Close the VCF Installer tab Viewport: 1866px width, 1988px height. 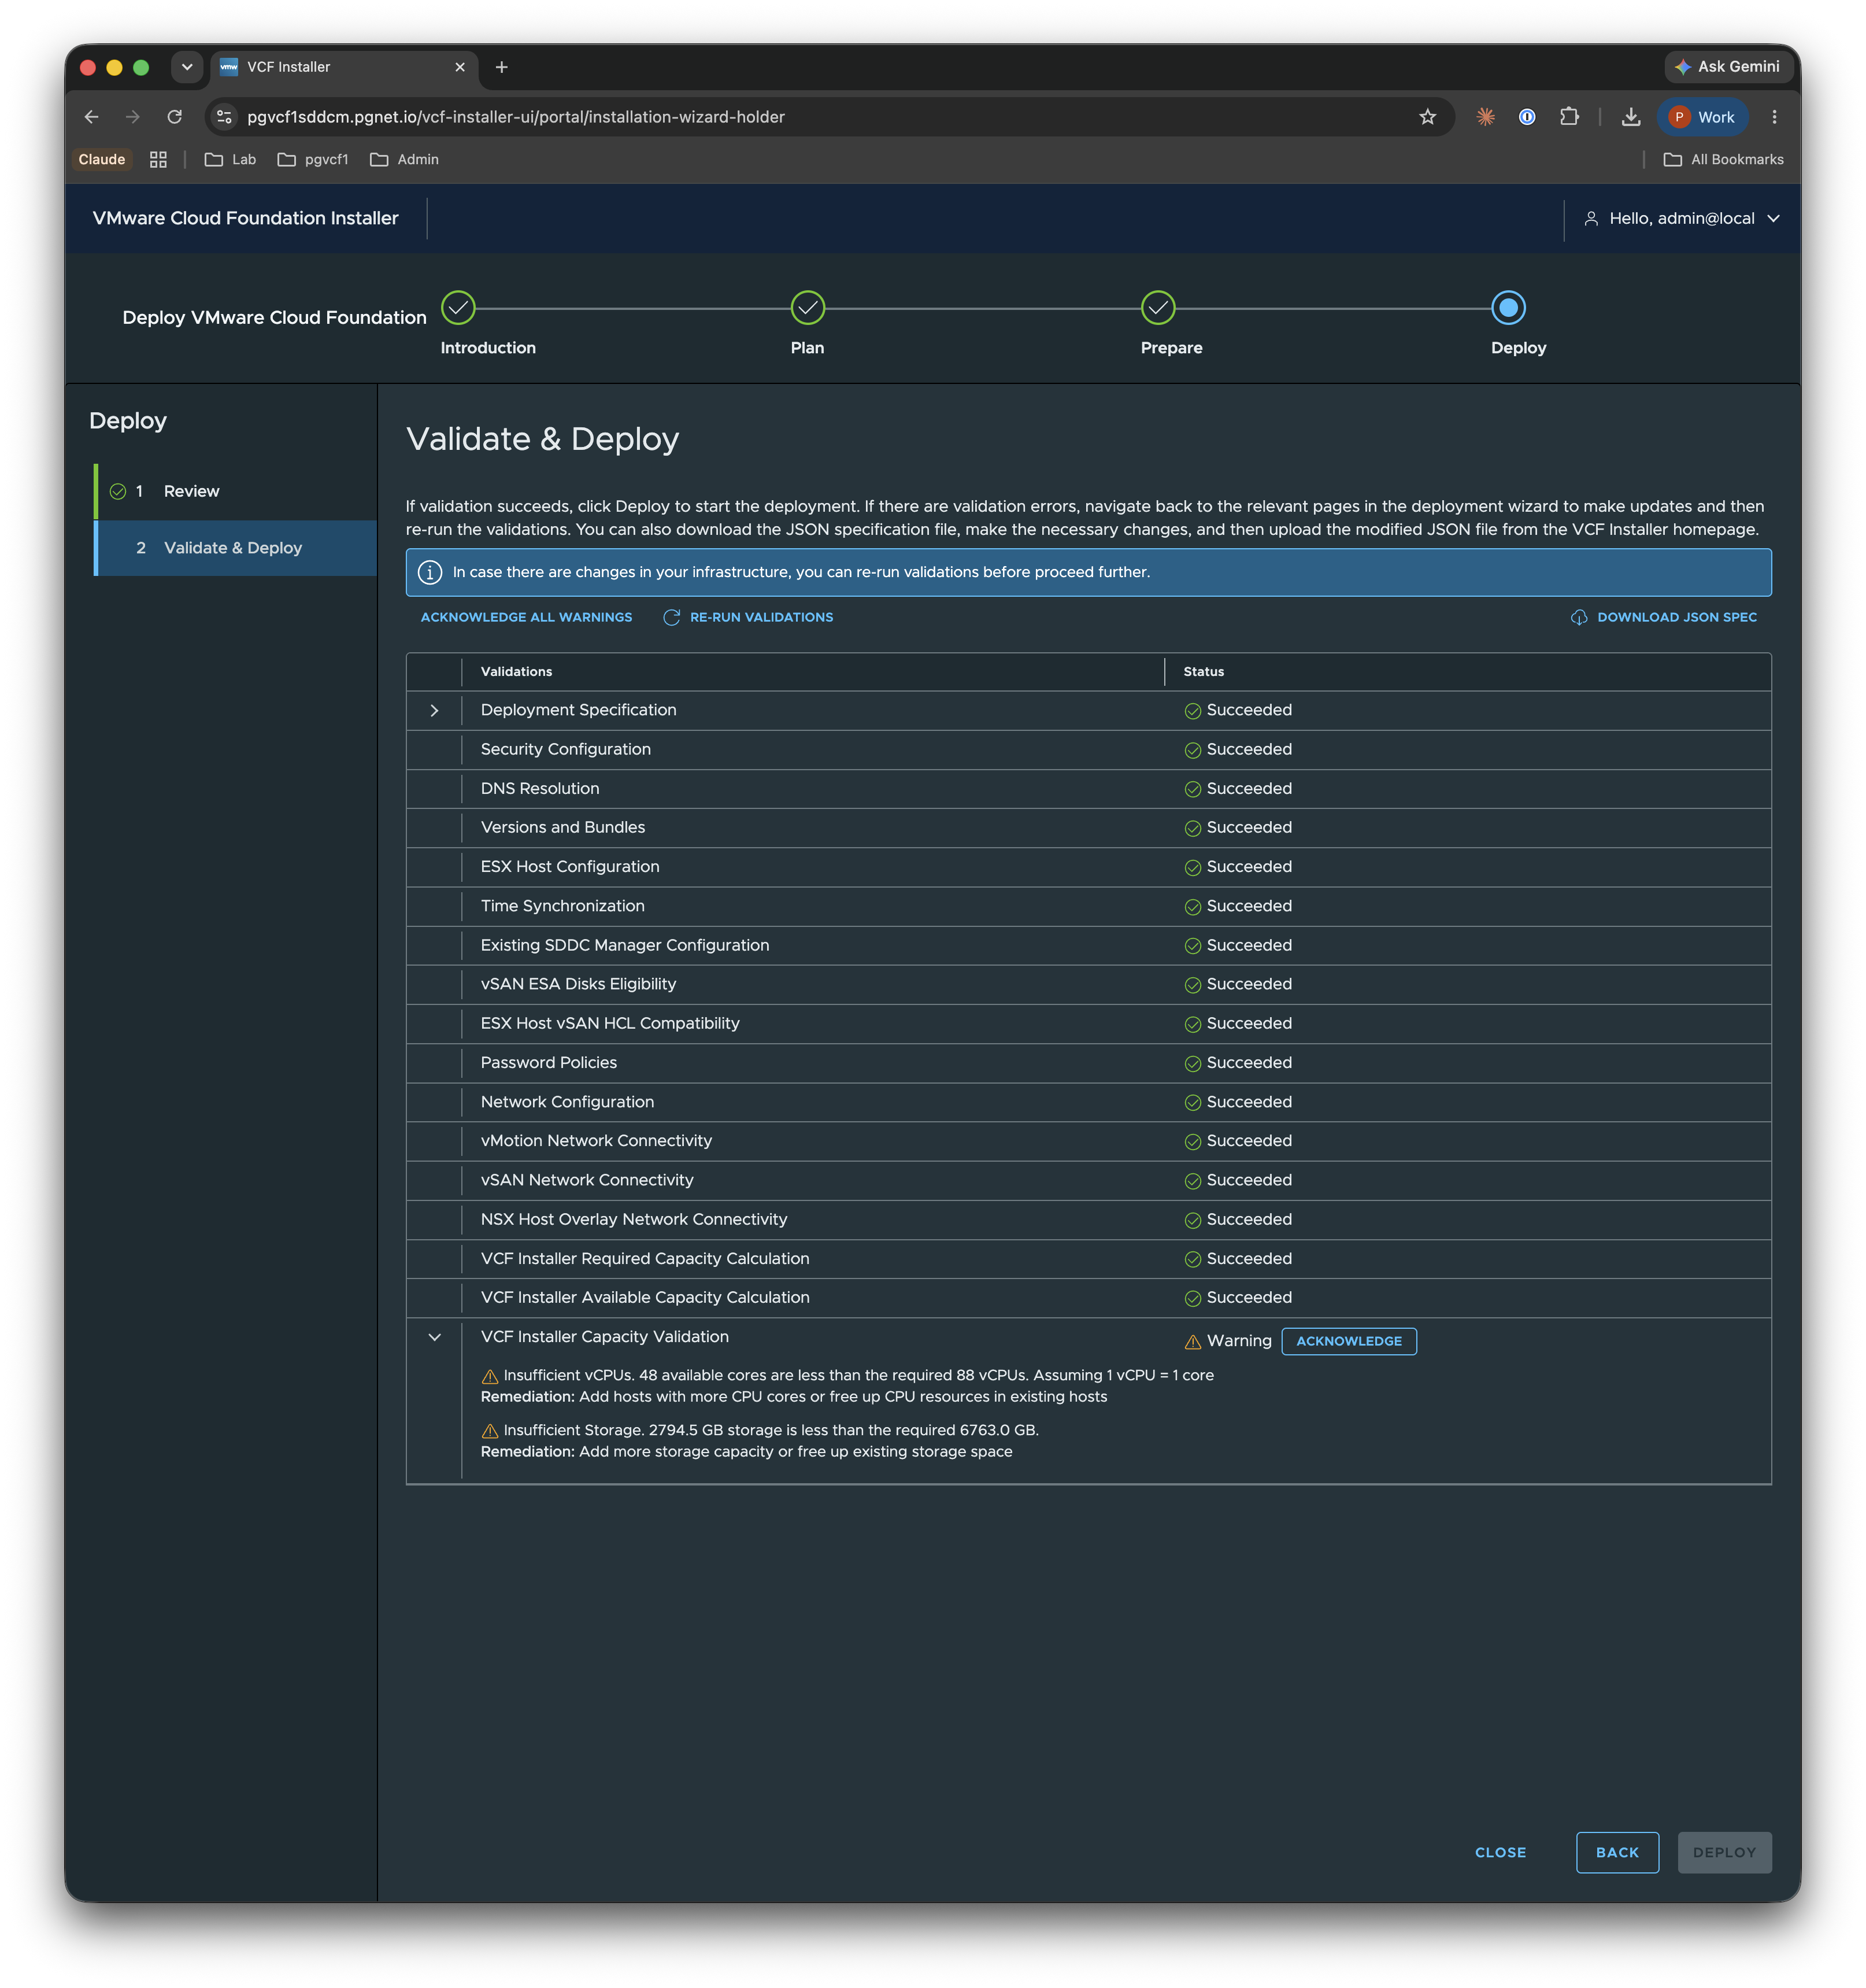pos(460,67)
